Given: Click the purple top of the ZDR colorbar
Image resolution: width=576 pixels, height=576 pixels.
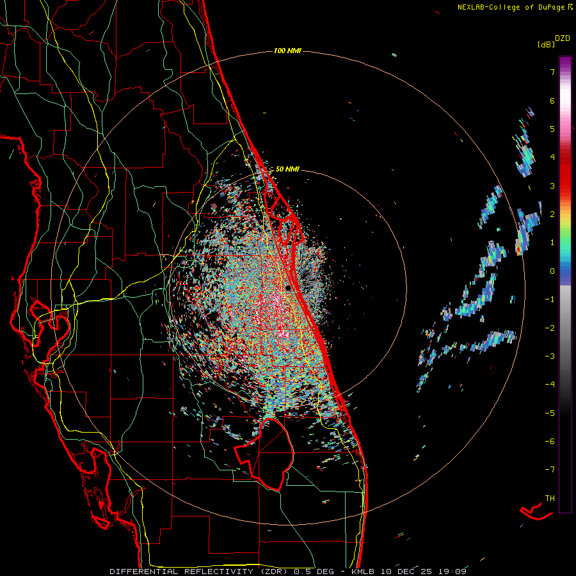Looking at the screenshot, I should tap(565, 63).
